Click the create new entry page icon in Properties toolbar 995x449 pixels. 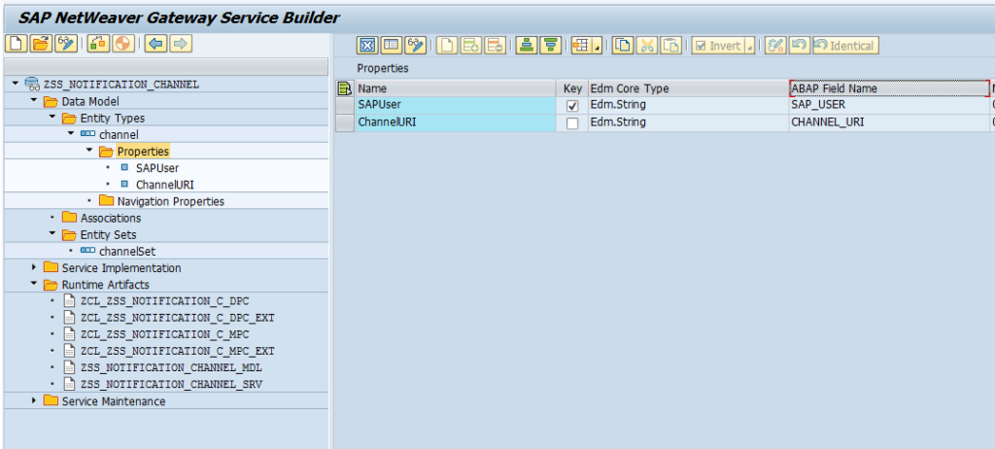447,45
